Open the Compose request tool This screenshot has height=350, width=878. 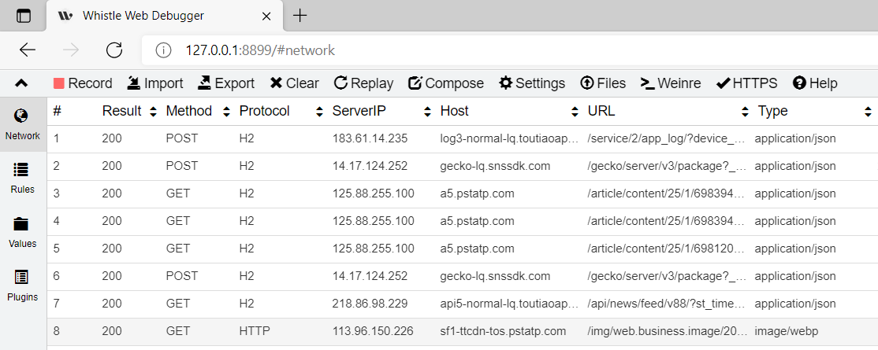pos(446,83)
